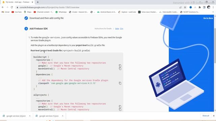Click the Go to docs link
This screenshot has width=216, height=121.
[208, 18]
